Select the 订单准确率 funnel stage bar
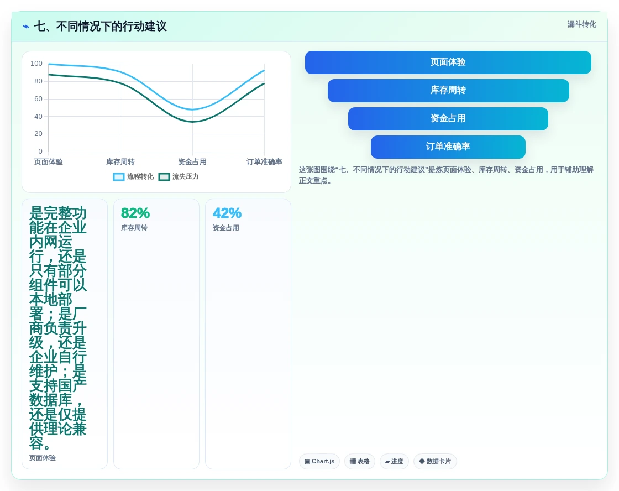This screenshot has height=491, width=619. (448, 147)
